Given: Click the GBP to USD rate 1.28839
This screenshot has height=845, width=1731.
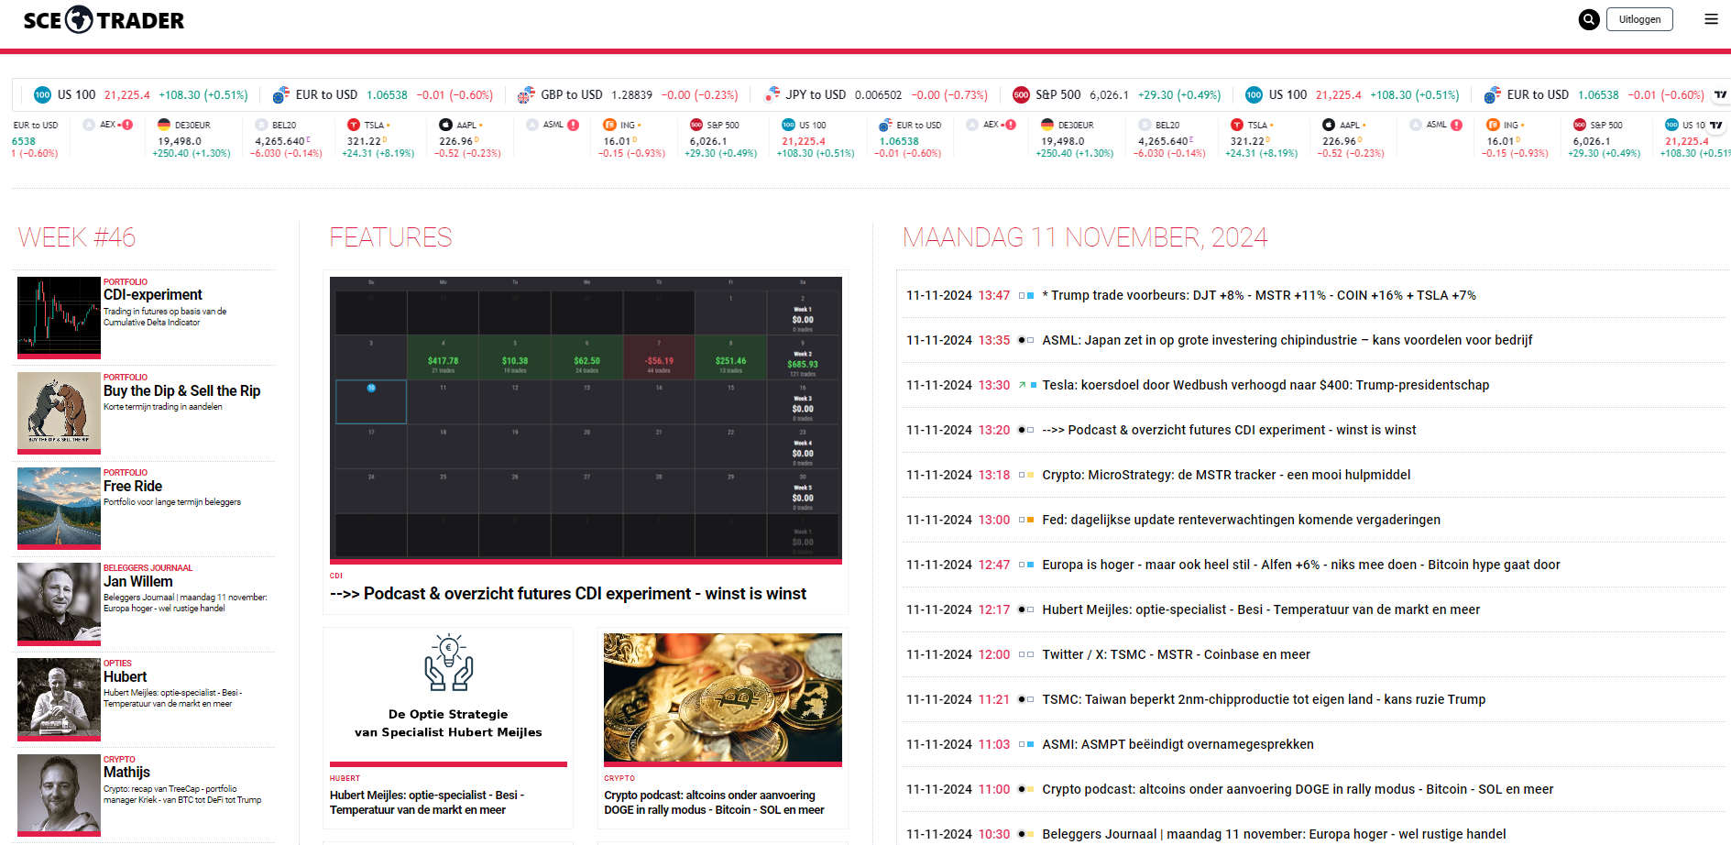Looking at the screenshot, I should pos(632,95).
